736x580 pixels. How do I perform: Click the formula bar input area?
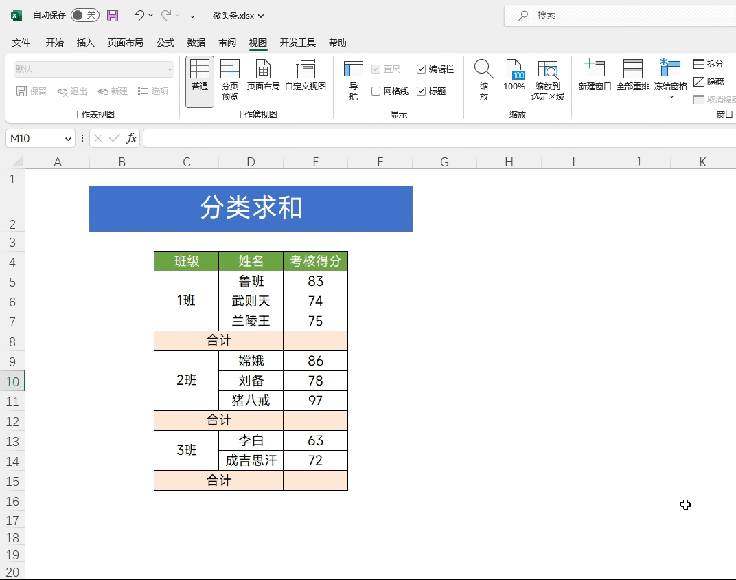coord(439,138)
